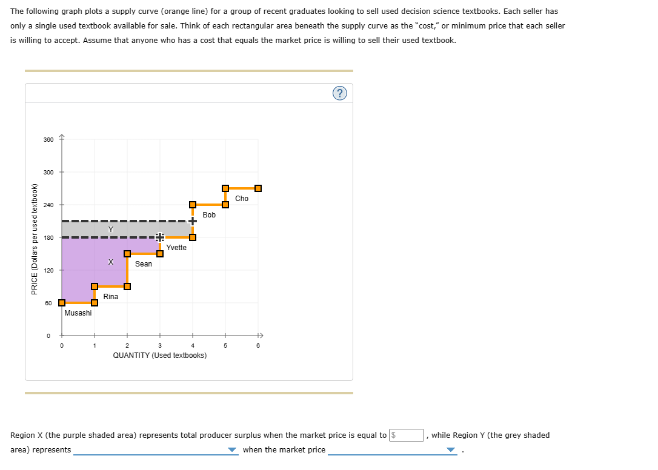The width and height of the screenshot is (658, 470).
Task: Click the orange segment between Rina and Sean
Action: click(x=128, y=270)
